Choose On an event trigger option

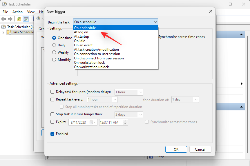click(116, 45)
